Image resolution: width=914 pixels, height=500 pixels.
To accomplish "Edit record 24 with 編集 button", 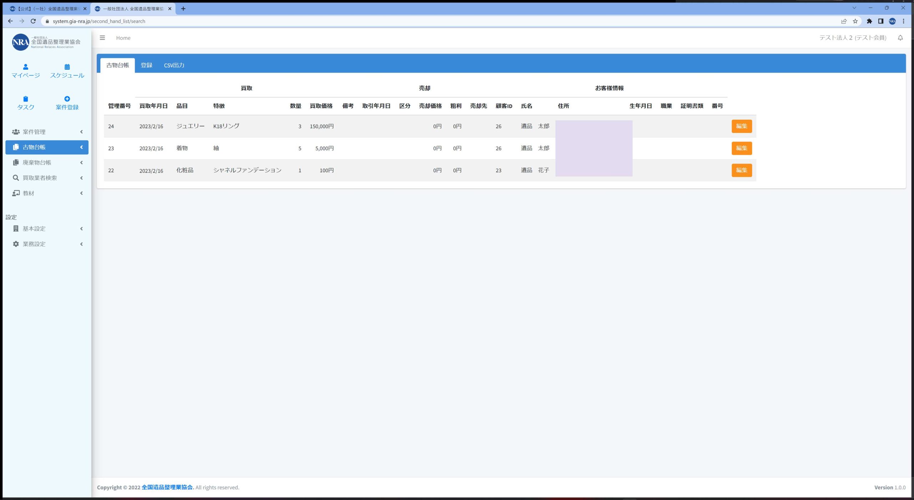I will click(x=741, y=126).
